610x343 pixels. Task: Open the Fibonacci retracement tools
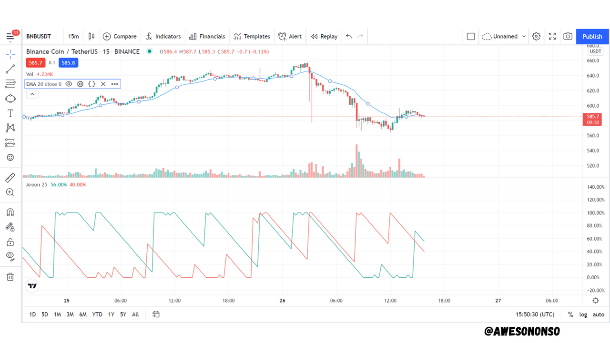click(x=10, y=84)
